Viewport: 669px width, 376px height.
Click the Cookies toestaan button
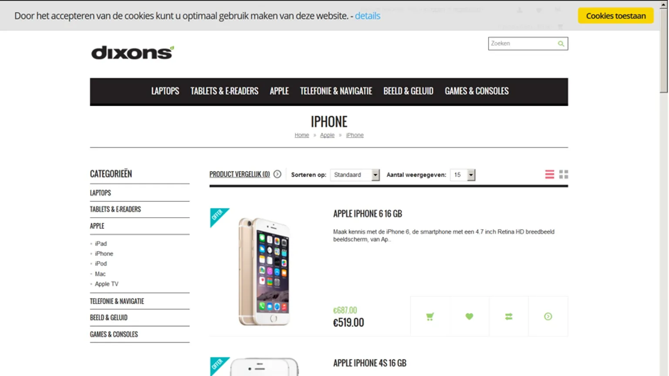point(616,16)
